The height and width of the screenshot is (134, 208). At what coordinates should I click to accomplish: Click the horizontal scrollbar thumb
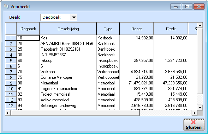pyautogui.click(x=75, y=113)
